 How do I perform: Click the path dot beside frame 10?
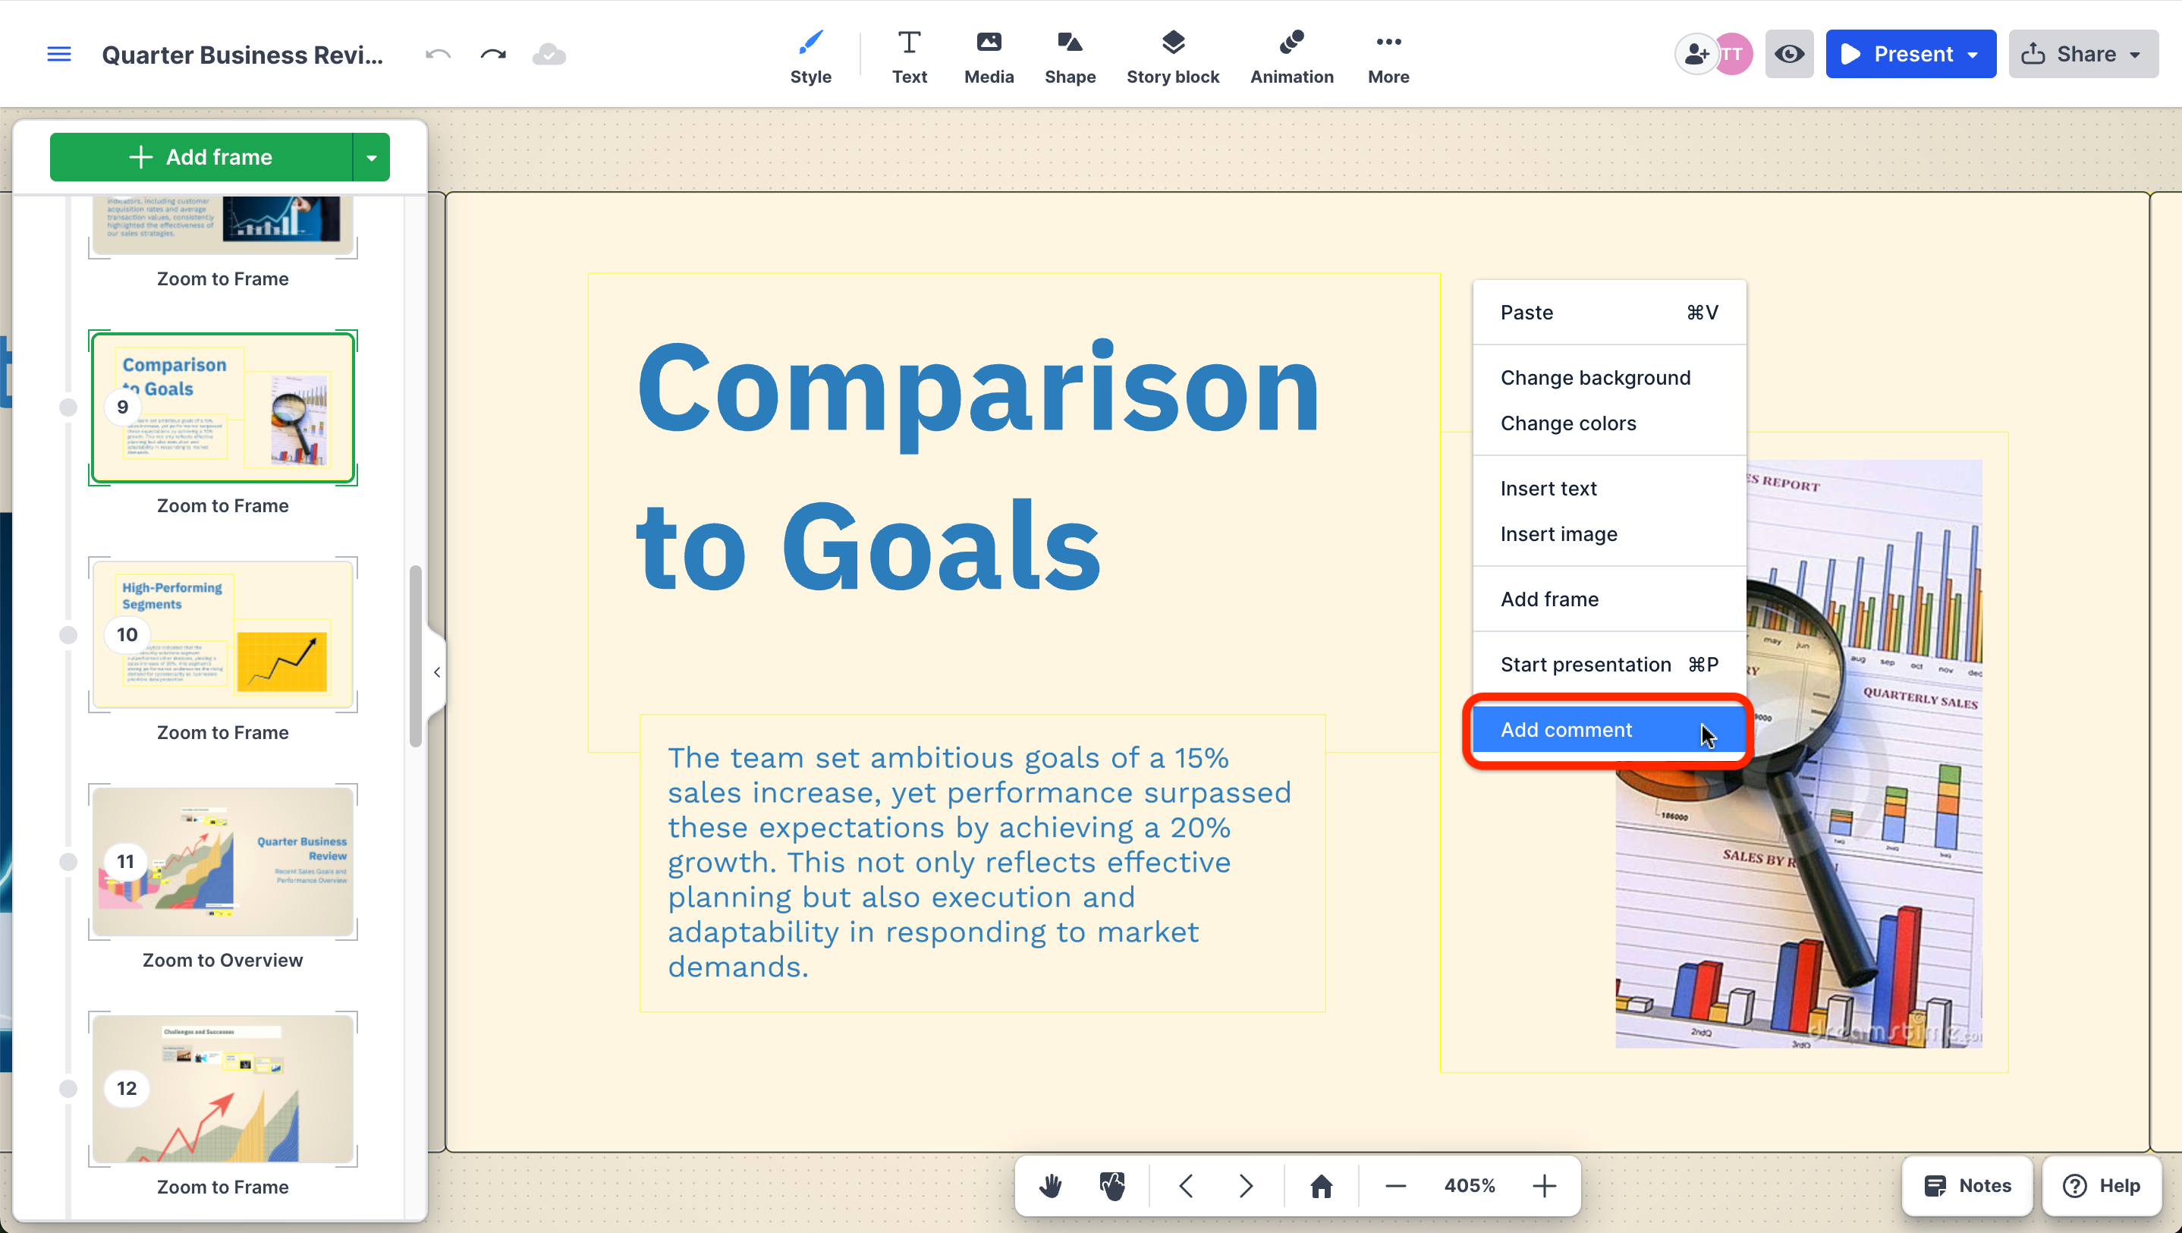[x=68, y=635]
